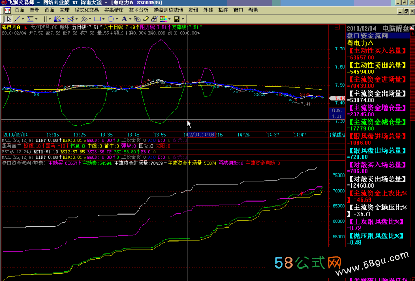
Task: Click the 7.43 current price marker
Action: (x=337, y=98)
